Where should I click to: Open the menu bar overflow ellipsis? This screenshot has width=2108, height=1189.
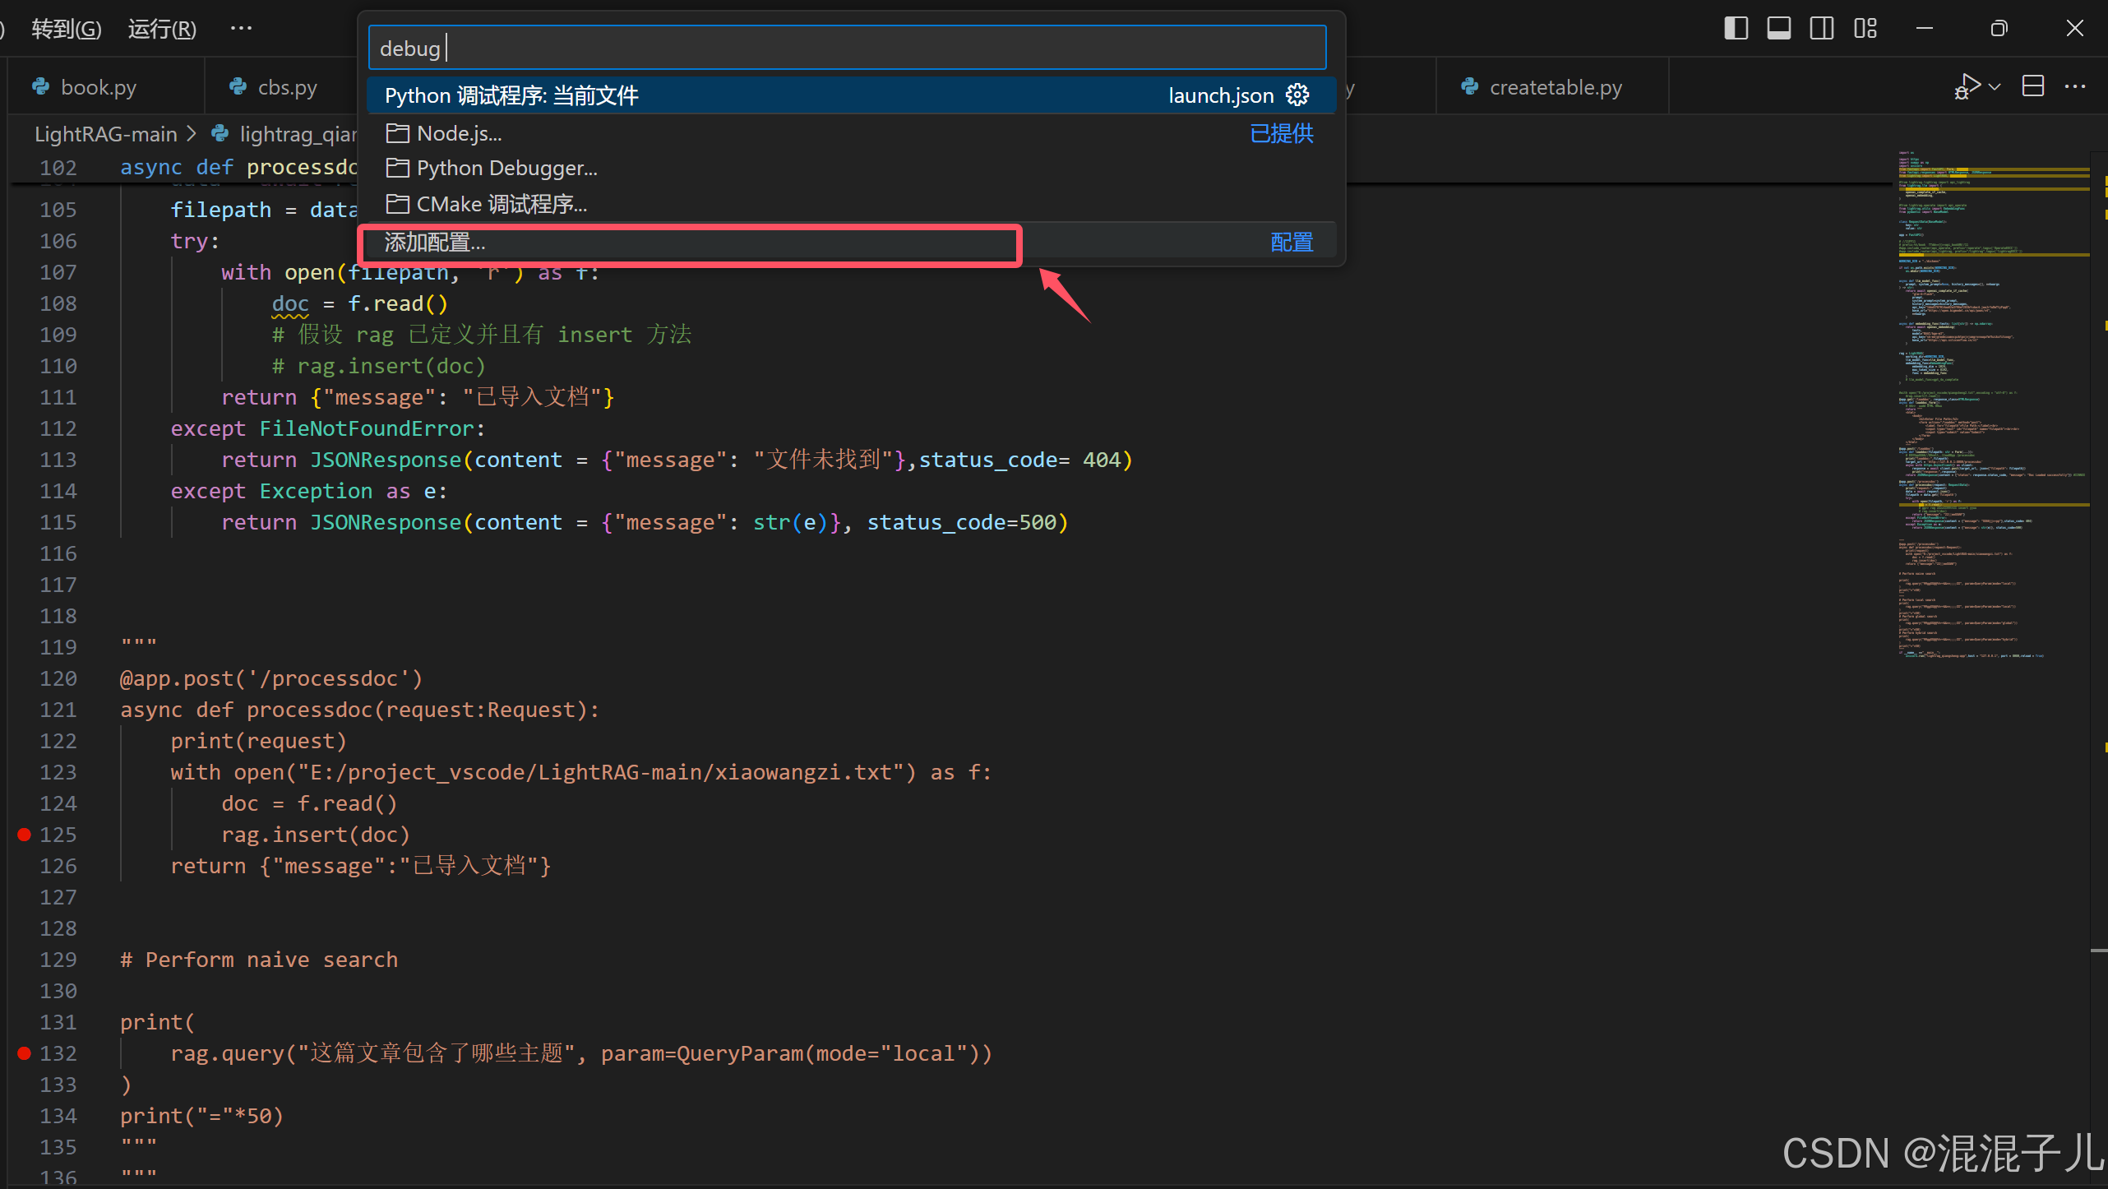click(241, 28)
